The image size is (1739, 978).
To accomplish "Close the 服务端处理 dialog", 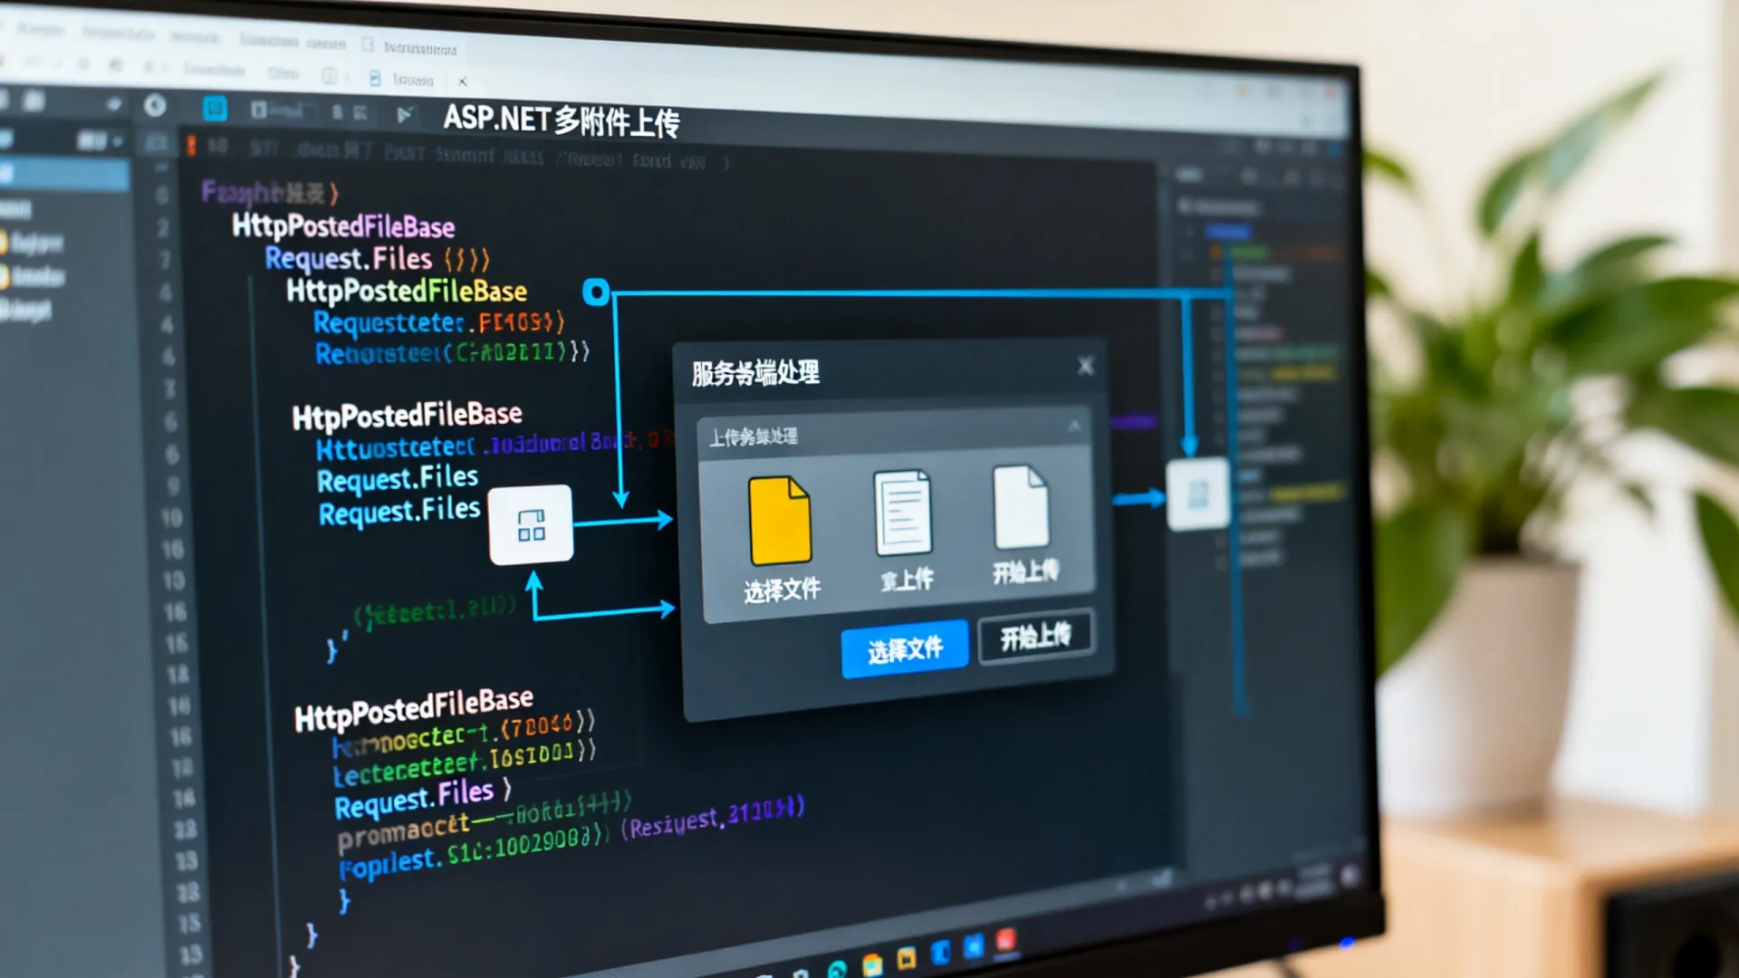I will (1085, 366).
